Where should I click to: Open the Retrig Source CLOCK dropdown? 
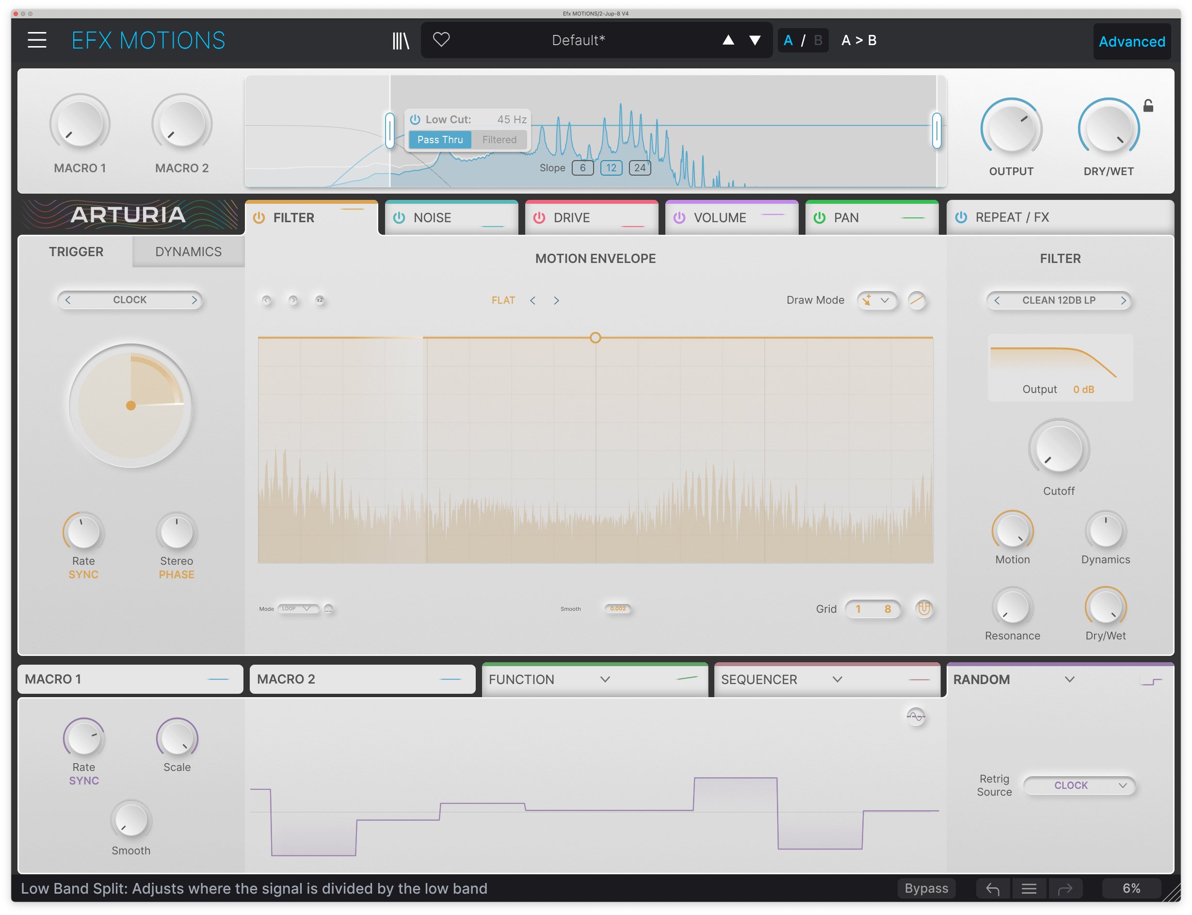[x=1079, y=785]
